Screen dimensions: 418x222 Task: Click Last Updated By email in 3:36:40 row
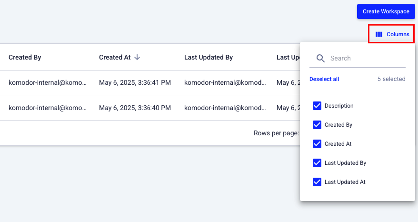tap(225, 108)
